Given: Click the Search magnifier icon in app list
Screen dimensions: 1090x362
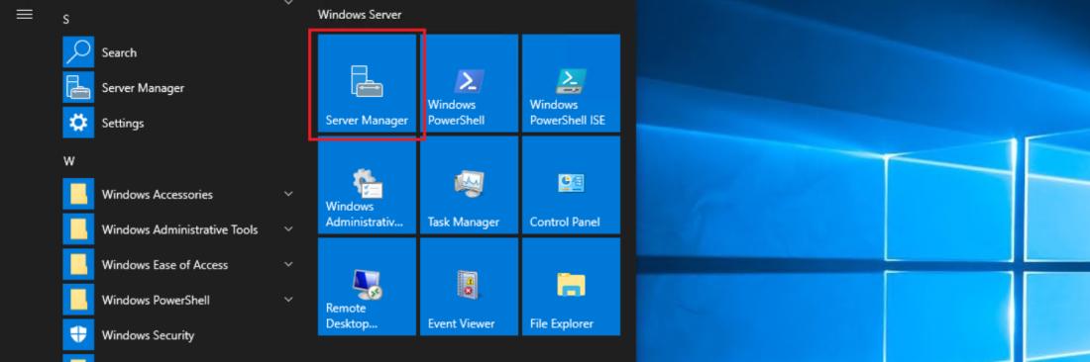Looking at the screenshot, I should pos(78,52).
